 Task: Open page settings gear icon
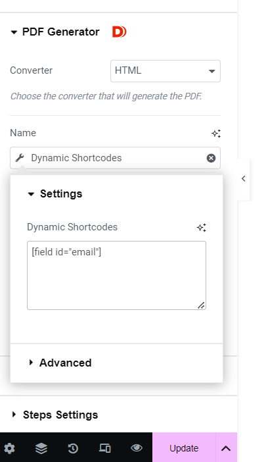(x=9, y=448)
